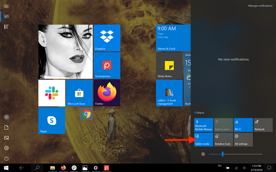Image resolution: width=276 pixels, height=172 pixels.
Task: Open the Power options button
Action: [6, 158]
